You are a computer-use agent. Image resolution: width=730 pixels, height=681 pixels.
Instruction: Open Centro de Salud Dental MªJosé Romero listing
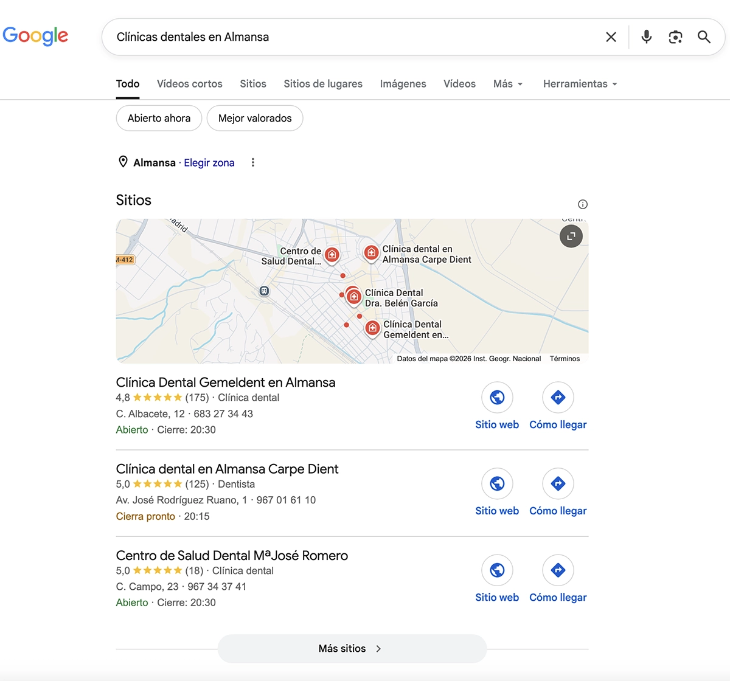(x=232, y=555)
